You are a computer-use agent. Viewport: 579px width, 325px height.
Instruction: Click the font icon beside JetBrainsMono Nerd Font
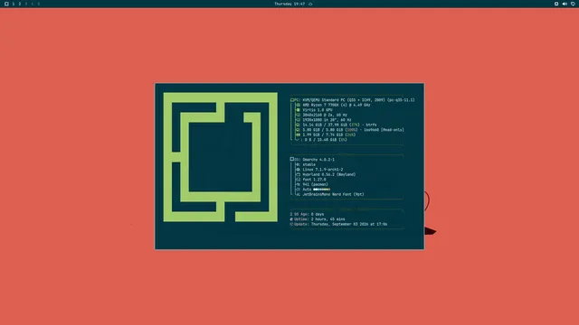point(298,194)
